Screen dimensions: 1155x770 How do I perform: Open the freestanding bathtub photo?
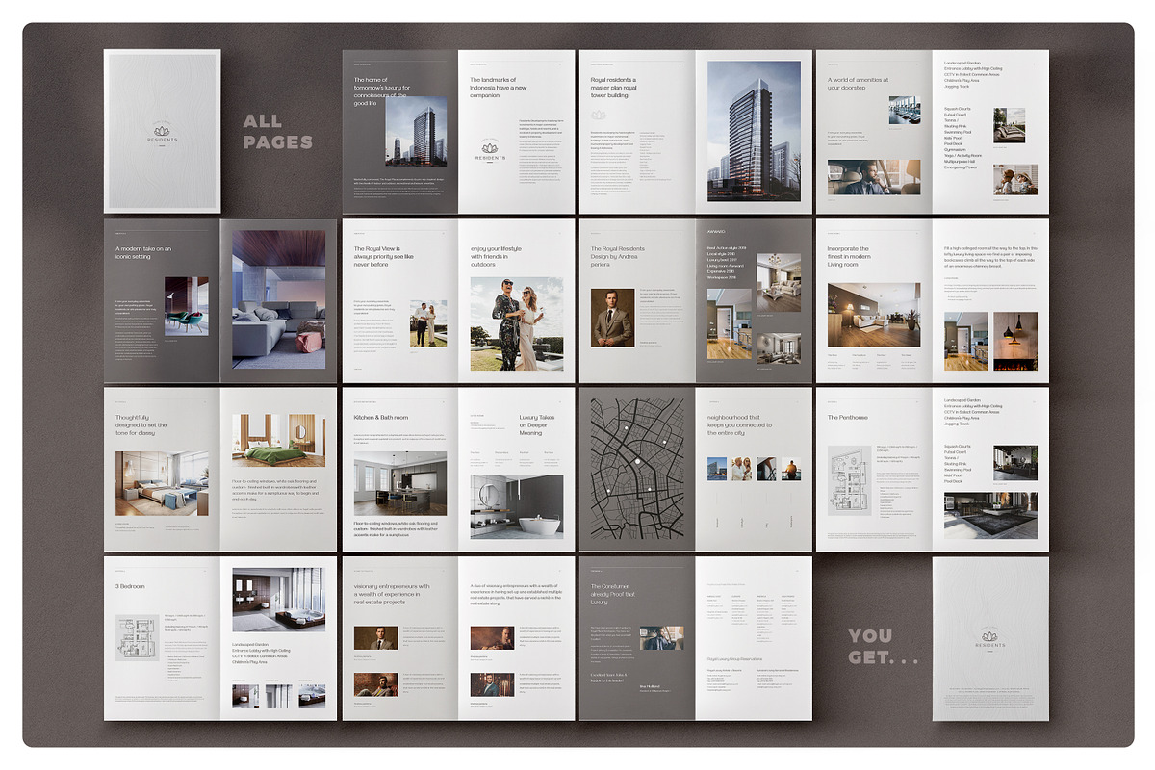(517, 506)
